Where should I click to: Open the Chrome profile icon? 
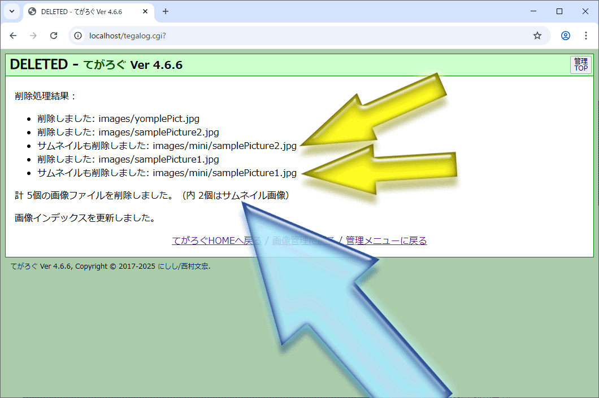565,36
